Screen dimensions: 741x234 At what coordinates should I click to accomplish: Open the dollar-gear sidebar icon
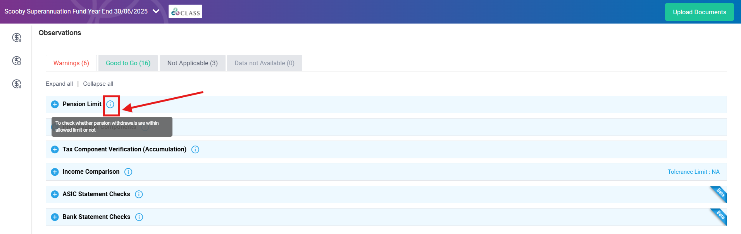pos(17,61)
